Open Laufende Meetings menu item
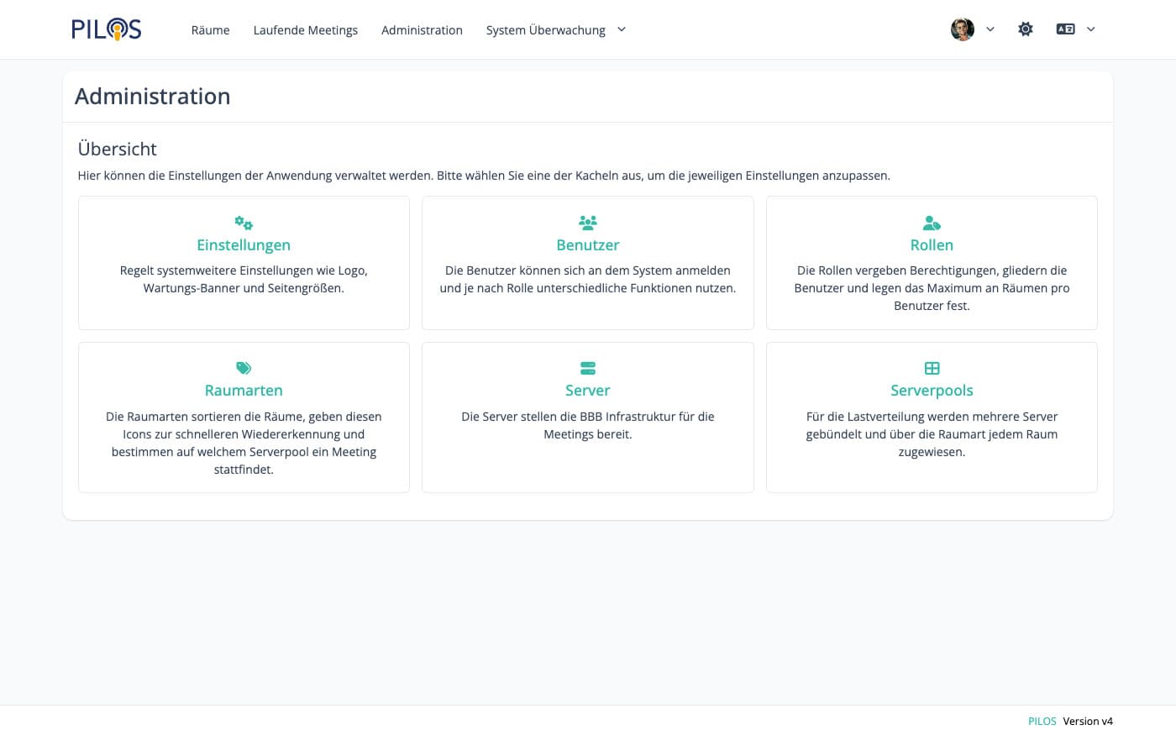1176x735 pixels. 306,30
